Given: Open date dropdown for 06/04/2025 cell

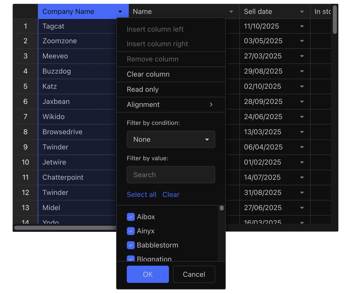Looking at the screenshot, I should tap(302, 147).
